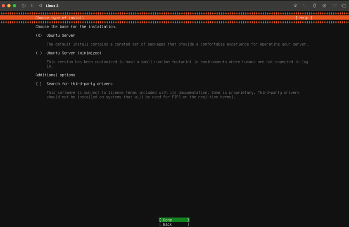Click the Additional options heading
Screen dimensions: 349x227
55,75
